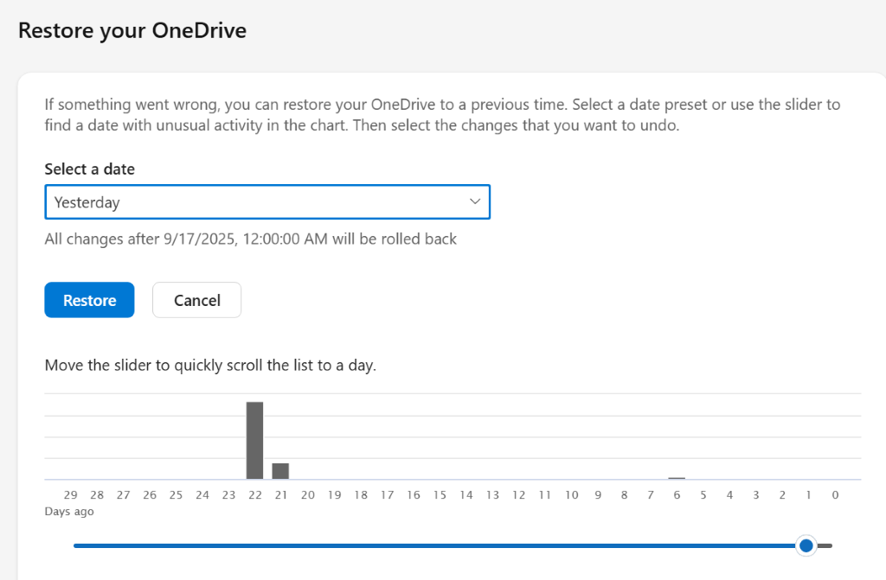
Task: Click day 15 axis label
Action: pyautogui.click(x=440, y=495)
